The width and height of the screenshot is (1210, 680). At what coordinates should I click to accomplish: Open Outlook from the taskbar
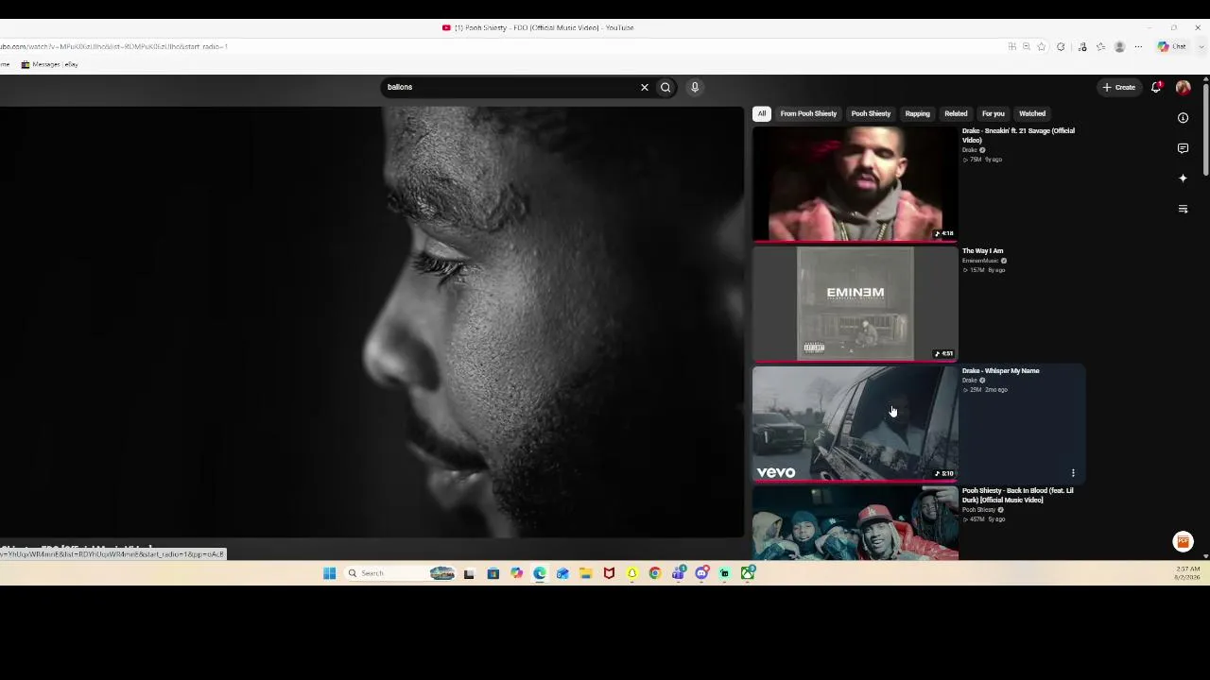[x=562, y=573]
